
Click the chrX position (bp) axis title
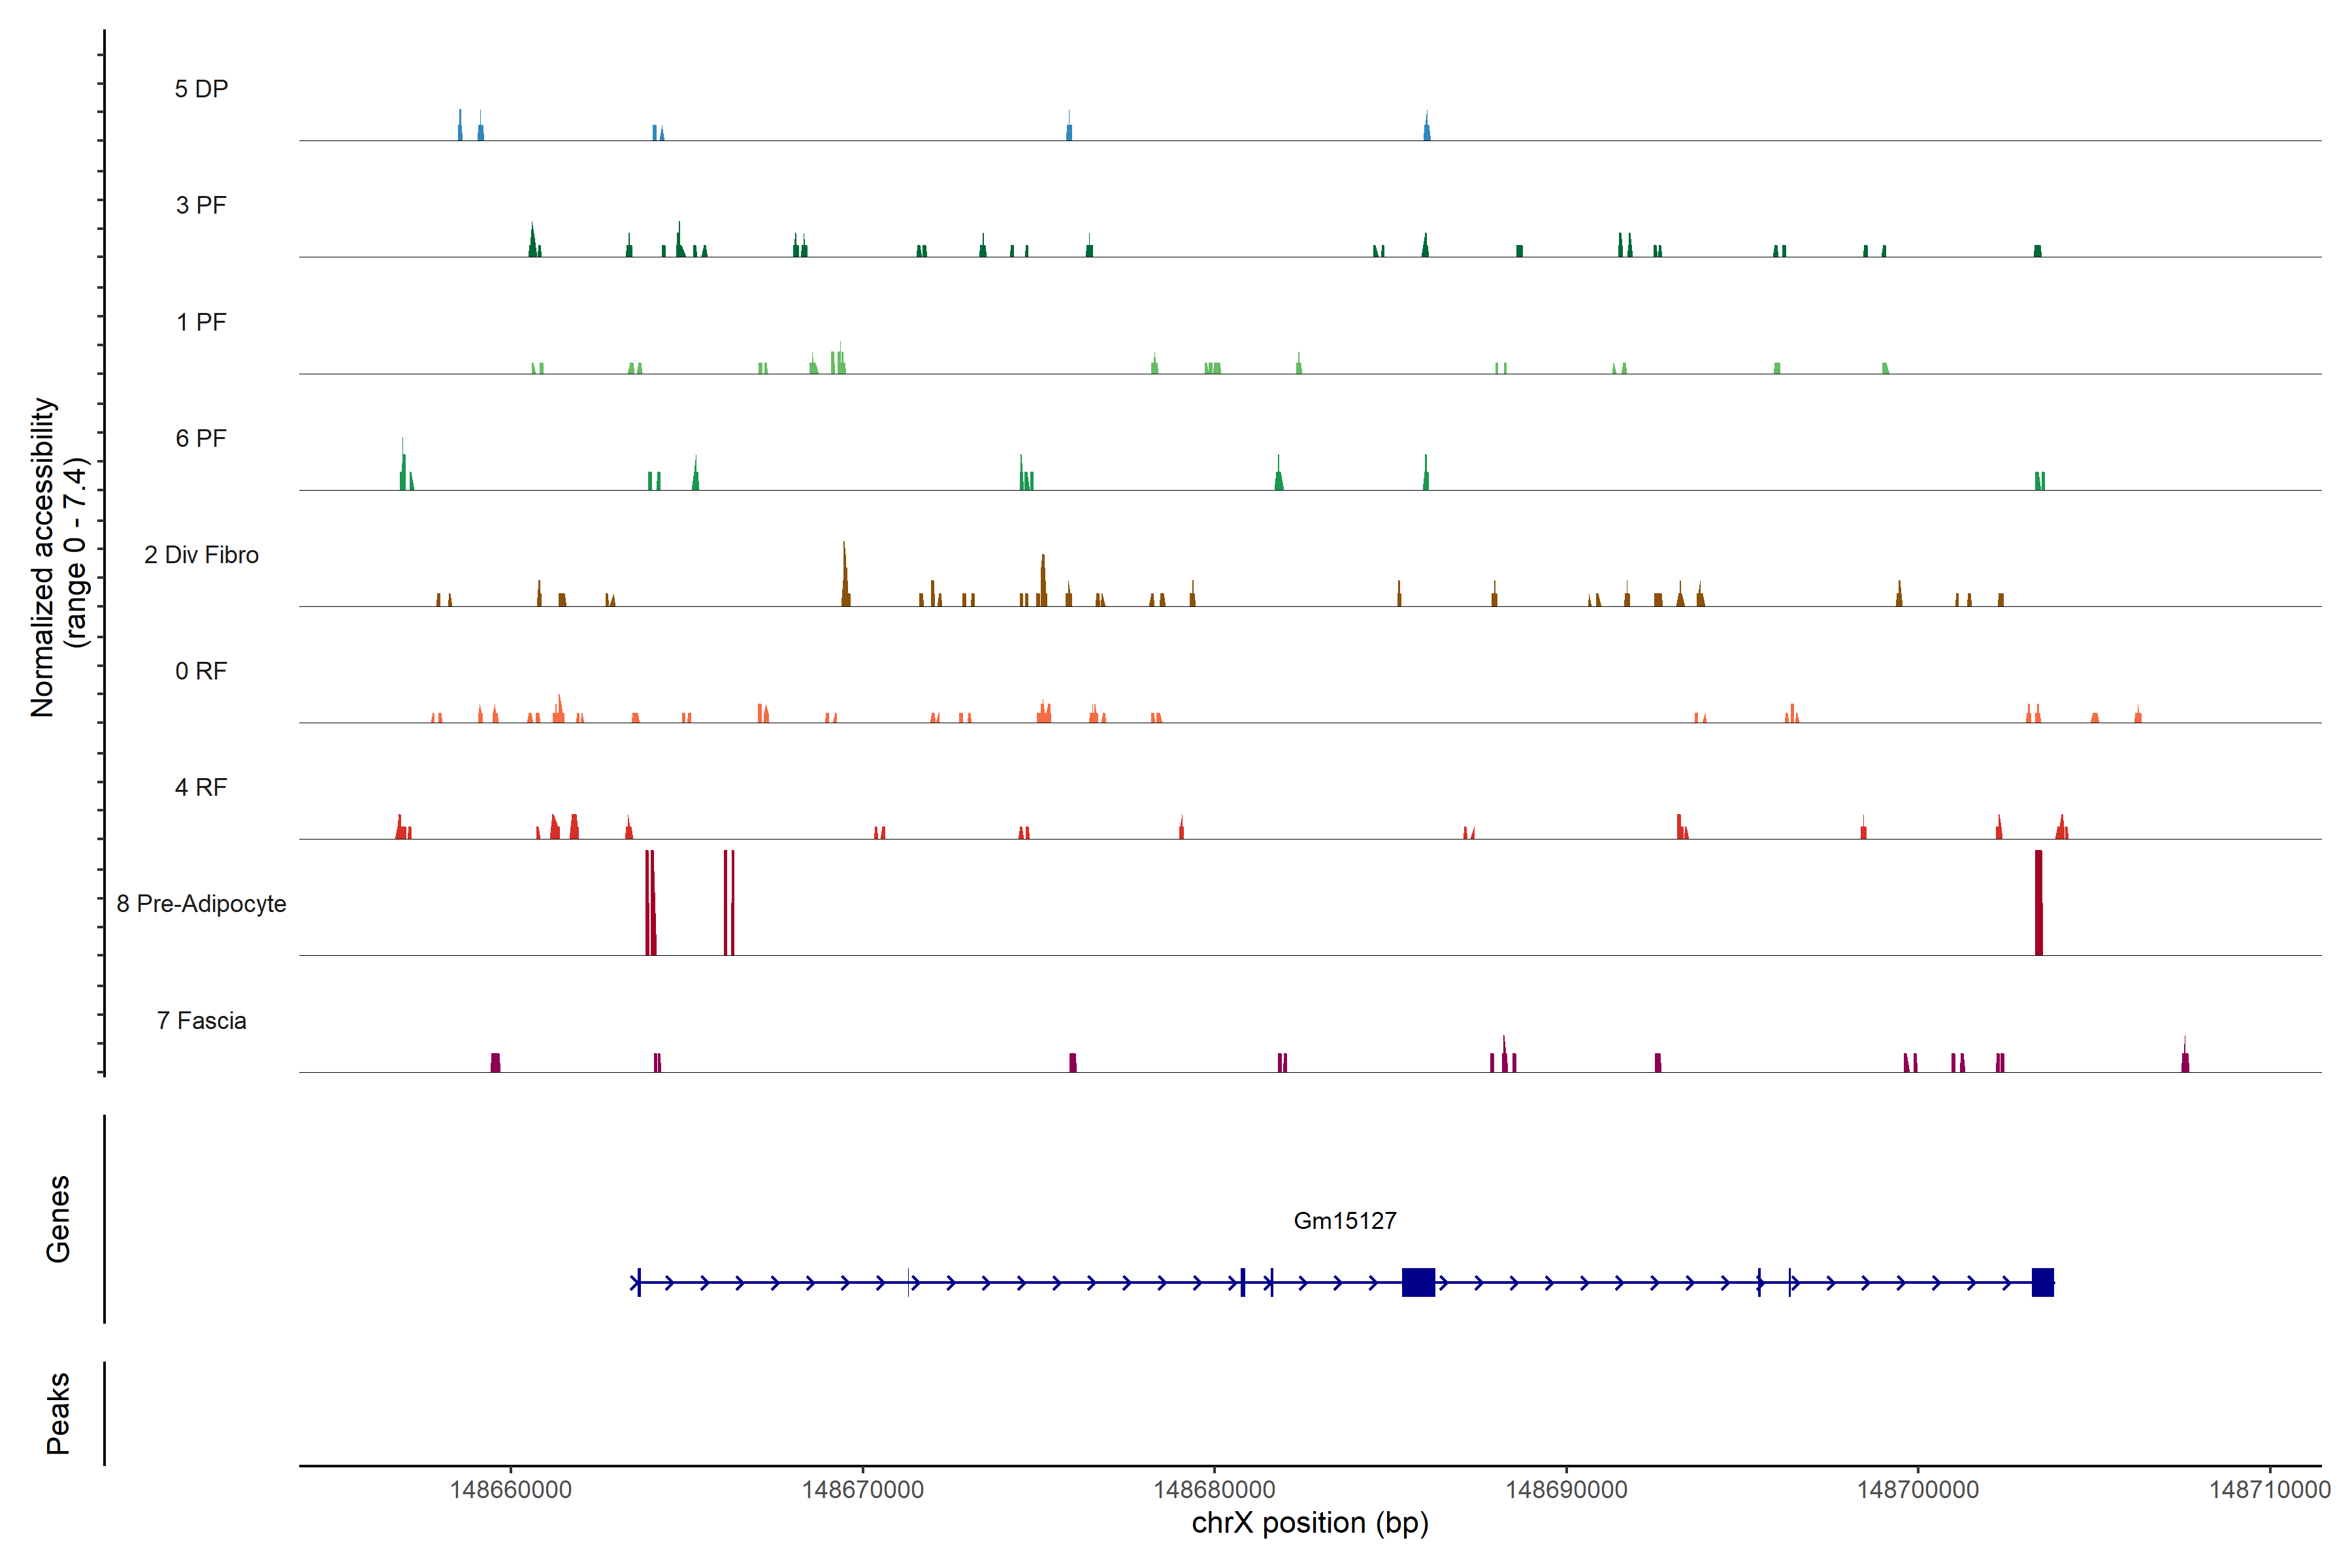pos(1309,1523)
